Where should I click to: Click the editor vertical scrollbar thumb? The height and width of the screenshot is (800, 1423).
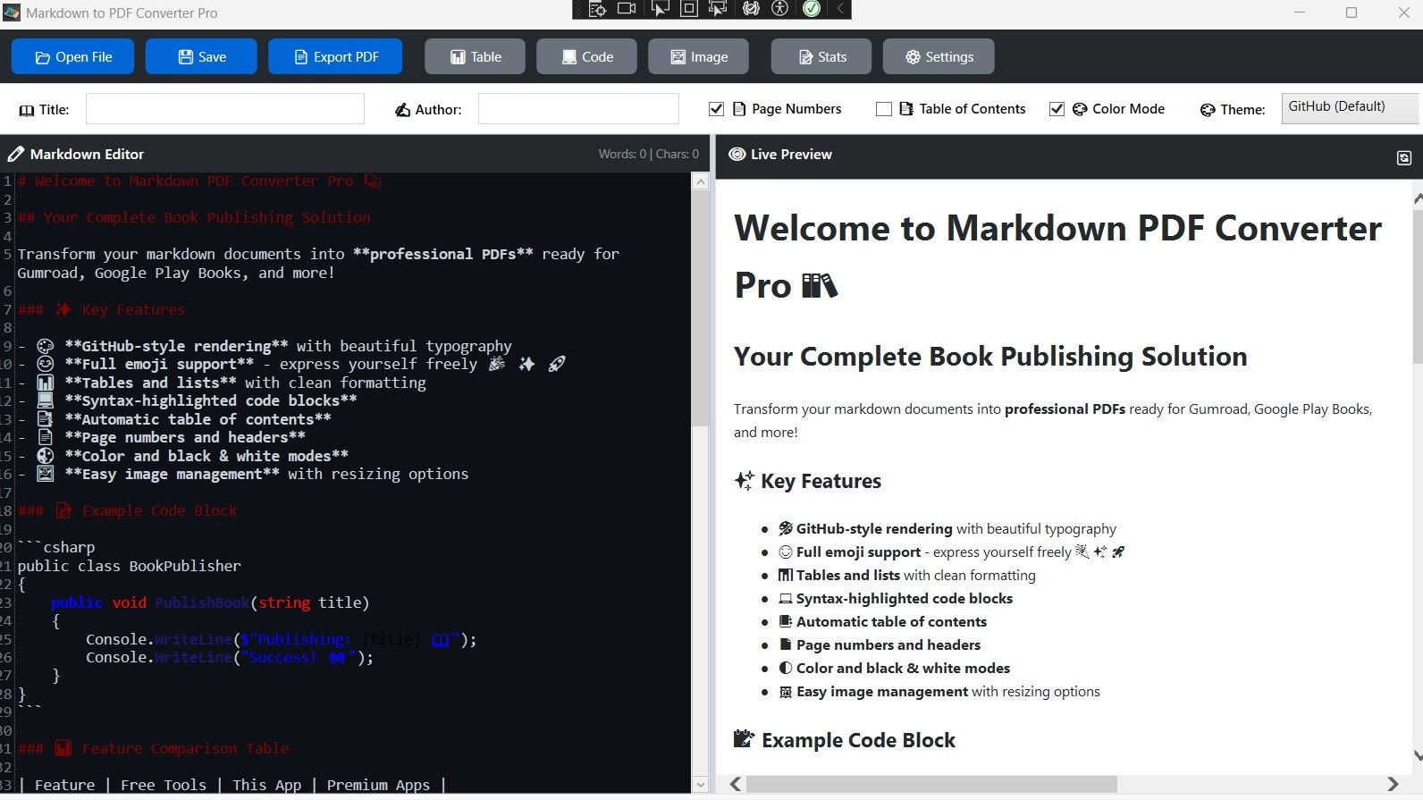(x=701, y=308)
